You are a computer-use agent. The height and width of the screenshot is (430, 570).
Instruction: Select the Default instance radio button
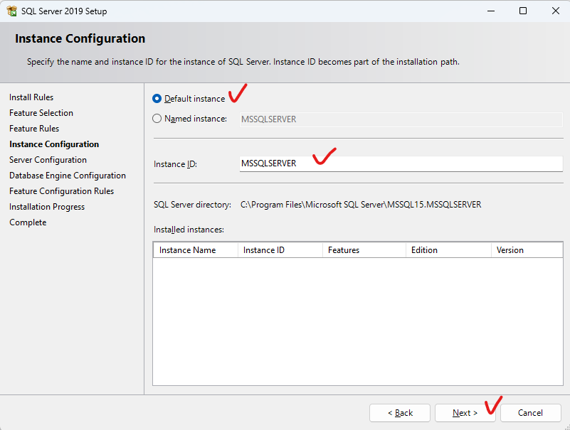tap(157, 99)
